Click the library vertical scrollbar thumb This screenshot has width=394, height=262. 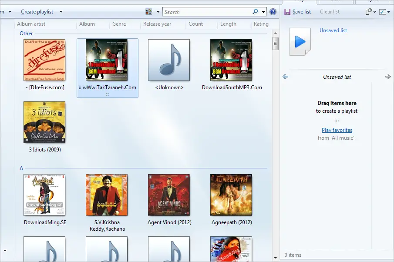point(276,44)
